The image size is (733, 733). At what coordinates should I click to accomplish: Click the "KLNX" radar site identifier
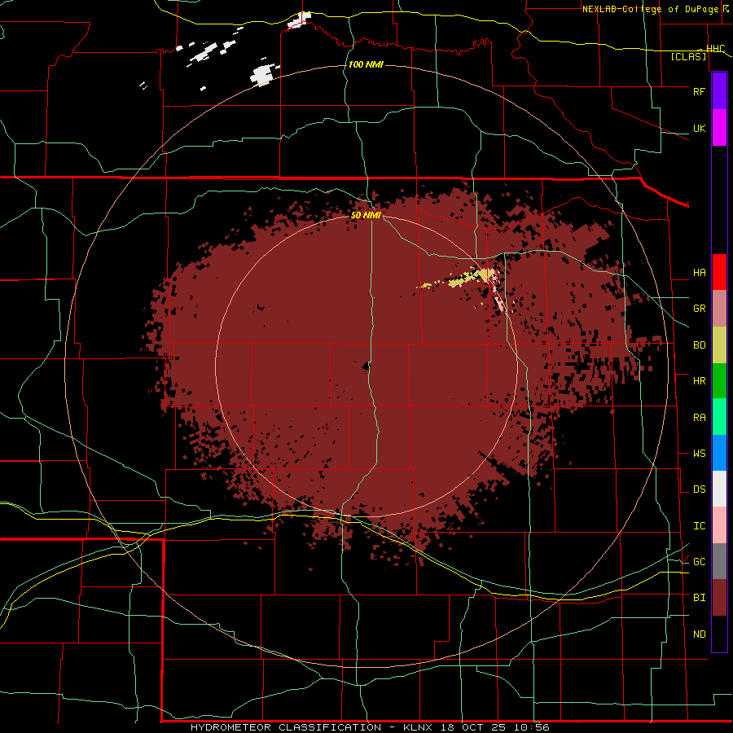pos(419,727)
